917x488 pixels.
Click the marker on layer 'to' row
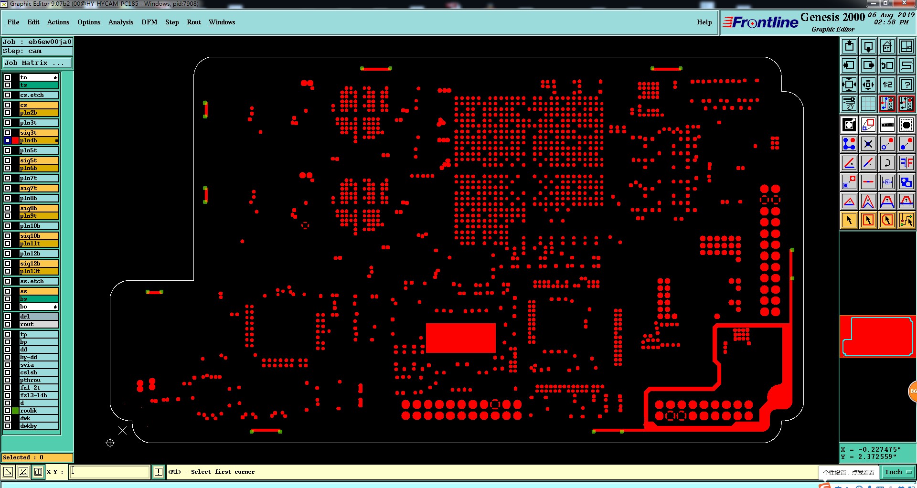tap(55, 77)
